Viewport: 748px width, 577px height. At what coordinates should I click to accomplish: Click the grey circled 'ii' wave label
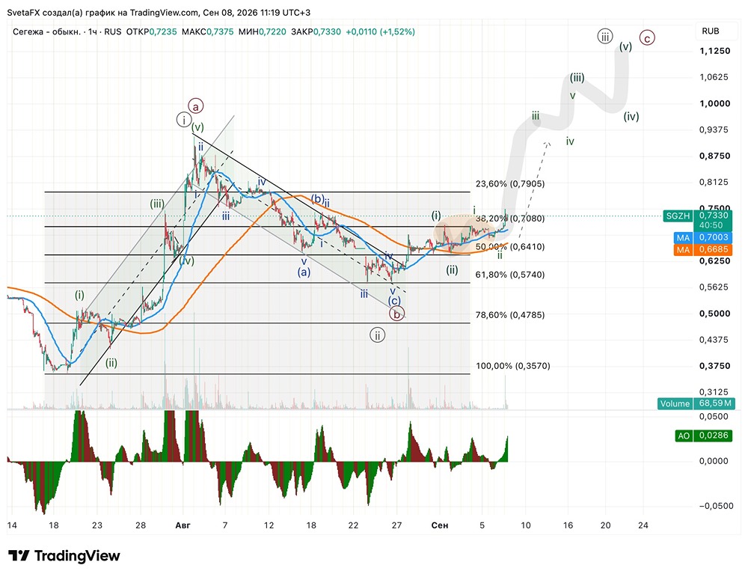(x=377, y=335)
